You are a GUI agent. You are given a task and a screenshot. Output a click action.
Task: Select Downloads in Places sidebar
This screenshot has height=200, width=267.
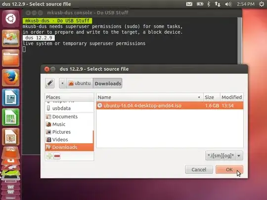(x=69, y=147)
